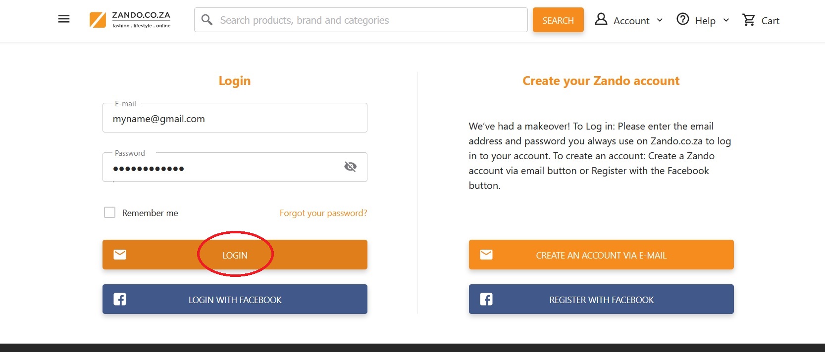Click into the Password field
Image resolution: width=825 pixels, height=352 pixels.
pos(223,168)
